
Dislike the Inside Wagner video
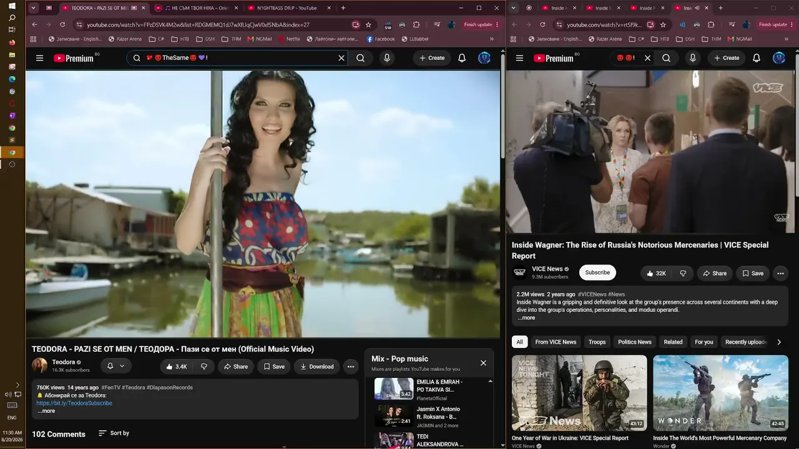coord(683,273)
